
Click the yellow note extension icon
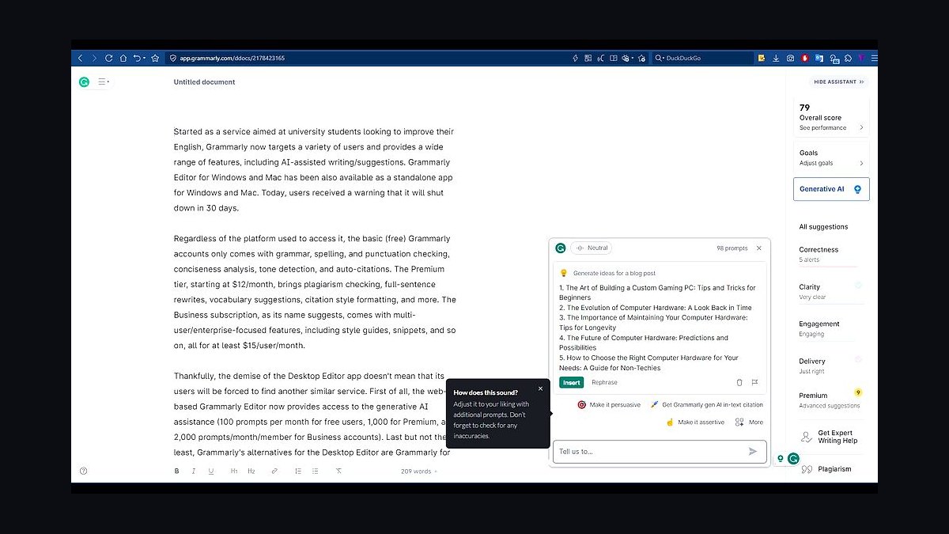coord(762,58)
